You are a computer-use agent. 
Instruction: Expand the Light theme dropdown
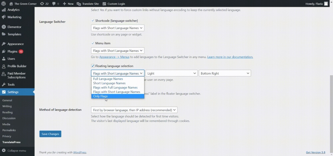pyautogui.click(x=171, y=73)
